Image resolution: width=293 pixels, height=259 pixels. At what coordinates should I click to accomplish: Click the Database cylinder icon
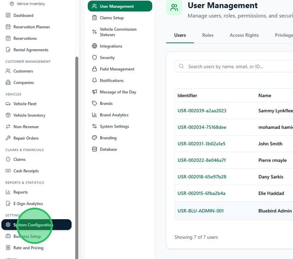(x=94, y=149)
